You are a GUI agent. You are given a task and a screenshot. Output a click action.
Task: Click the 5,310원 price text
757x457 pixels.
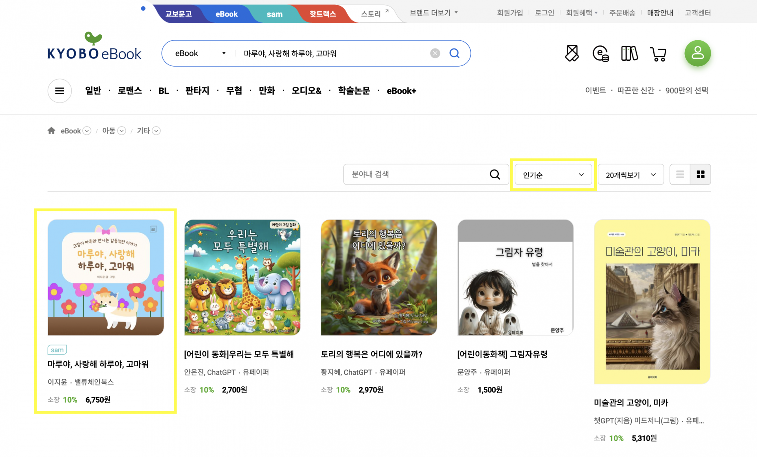pyautogui.click(x=644, y=438)
